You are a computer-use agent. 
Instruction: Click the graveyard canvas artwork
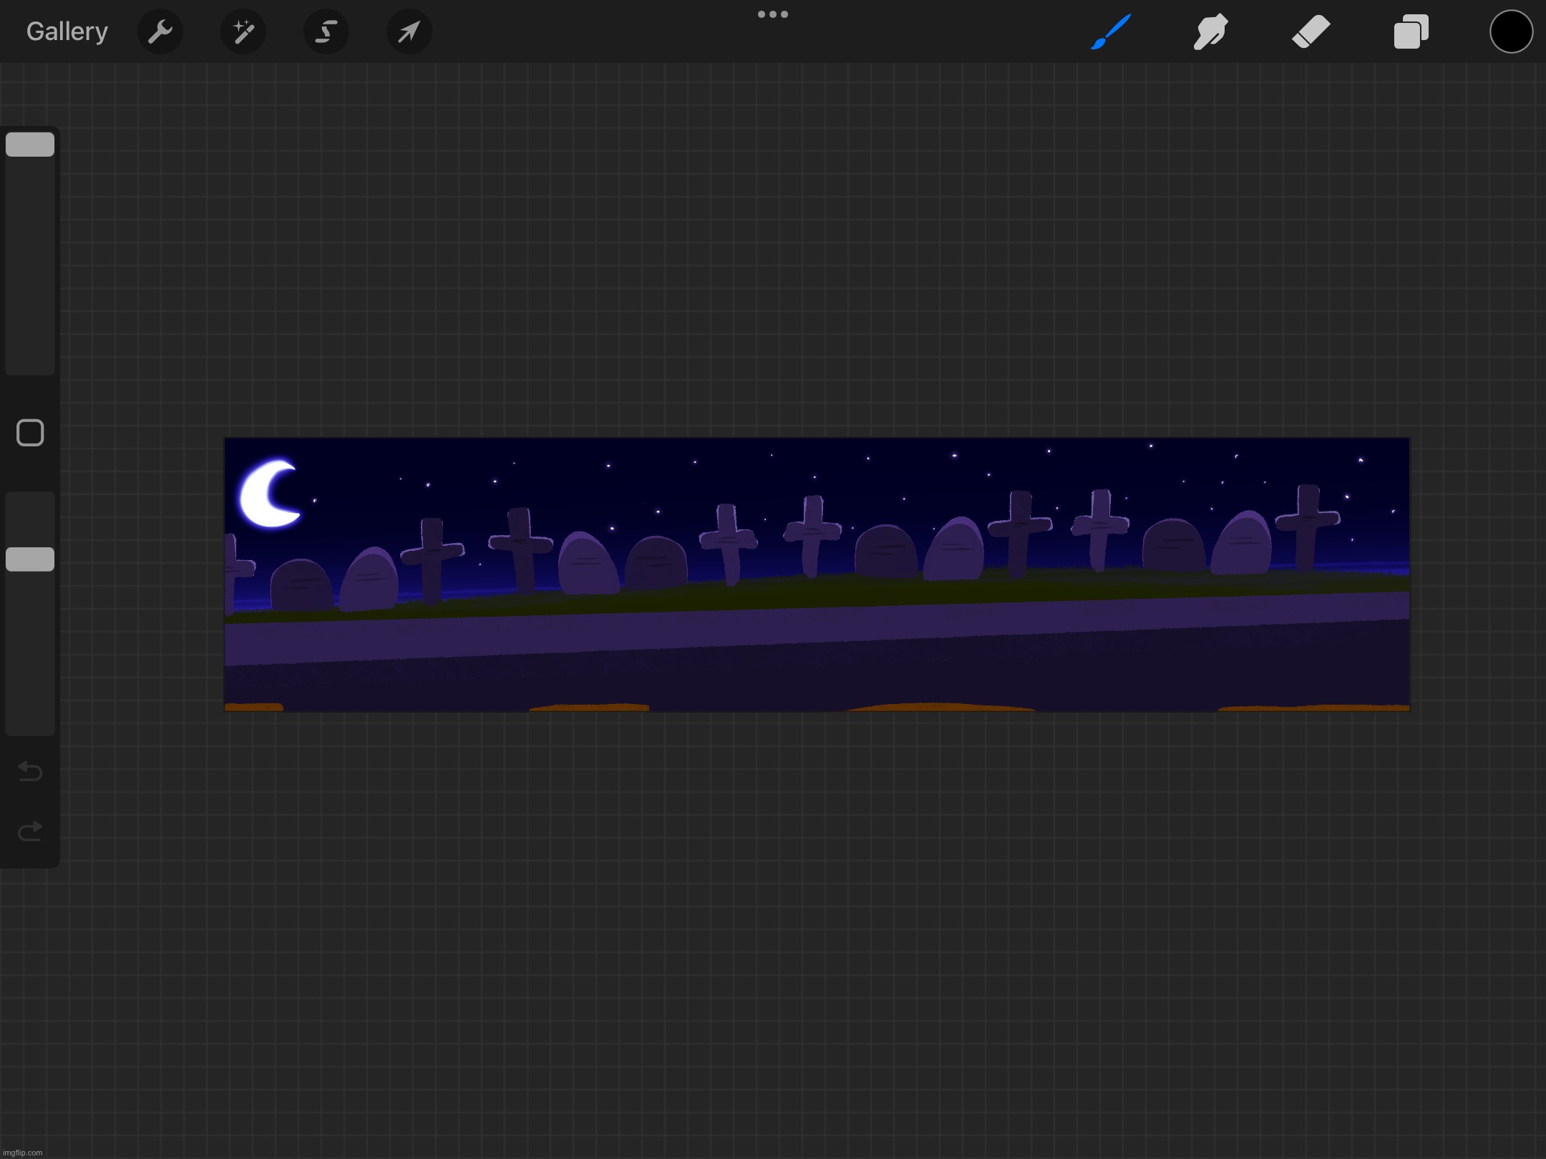(817, 574)
